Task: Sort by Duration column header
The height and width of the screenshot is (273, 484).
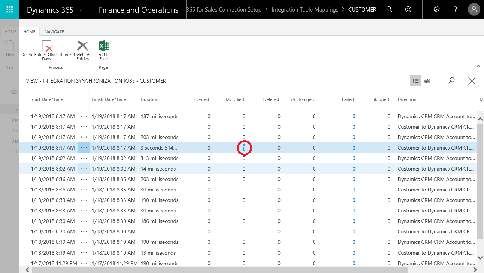Action: tap(149, 99)
